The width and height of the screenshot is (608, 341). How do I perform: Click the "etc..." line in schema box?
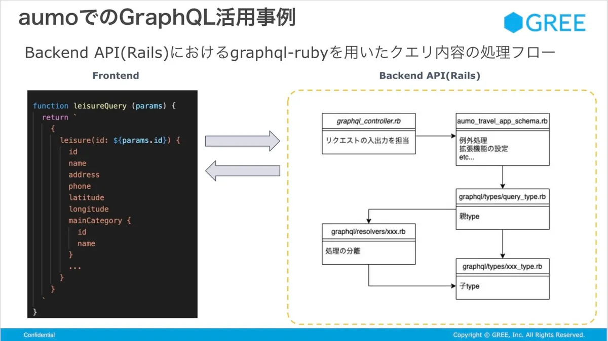(467, 157)
